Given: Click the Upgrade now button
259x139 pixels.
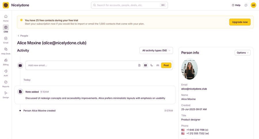Looking at the screenshot, I should [x=240, y=22].
